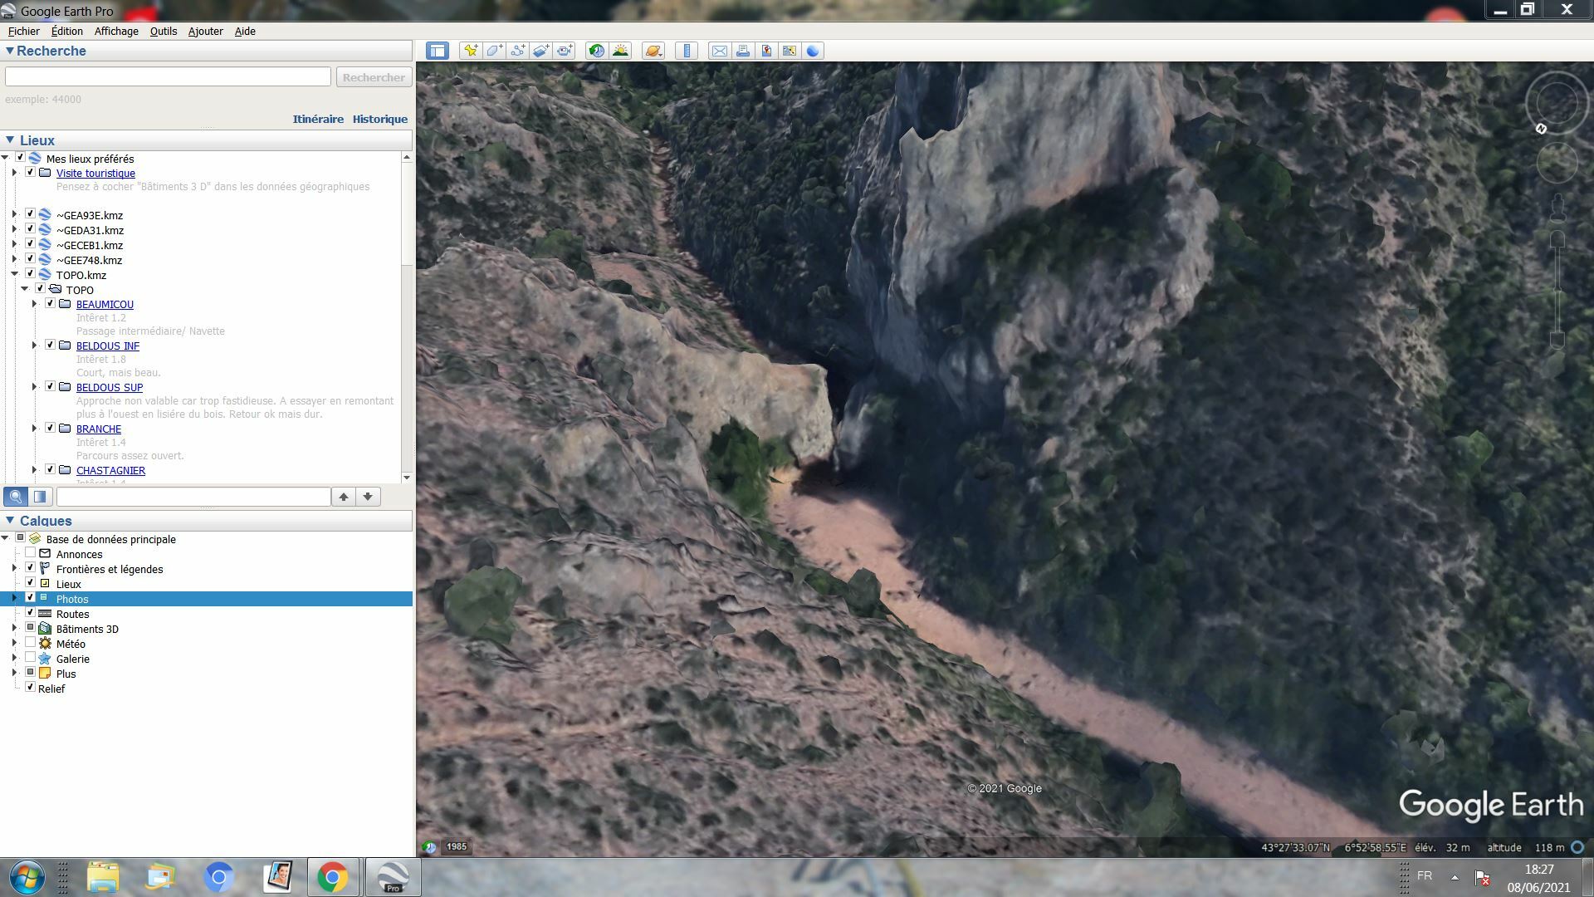This screenshot has width=1594, height=897.
Task: Toggle sunlight across the landscape
Action: point(620,51)
